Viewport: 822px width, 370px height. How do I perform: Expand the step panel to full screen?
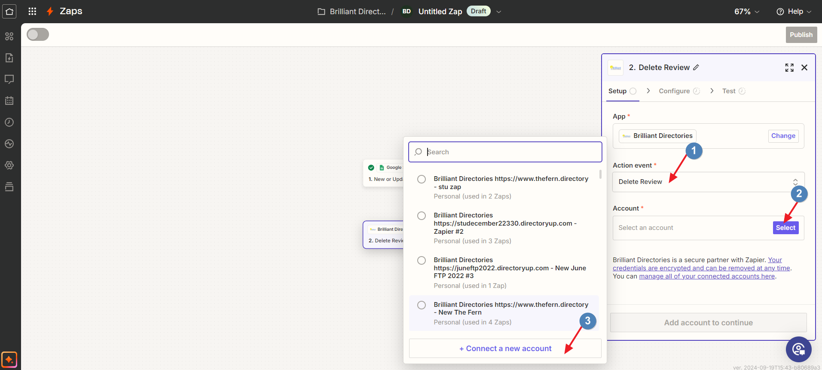(x=789, y=67)
